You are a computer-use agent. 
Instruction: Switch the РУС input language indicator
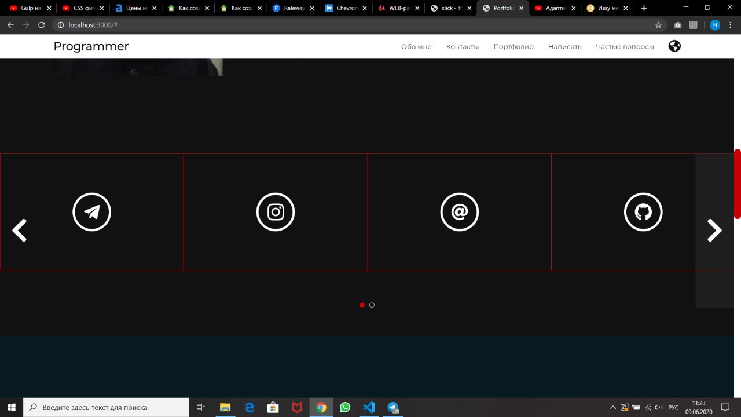(x=673, y=407)
